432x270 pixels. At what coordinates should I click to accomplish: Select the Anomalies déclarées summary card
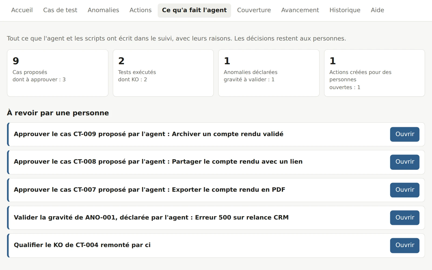pyautogui.click(x=269, y=73)
